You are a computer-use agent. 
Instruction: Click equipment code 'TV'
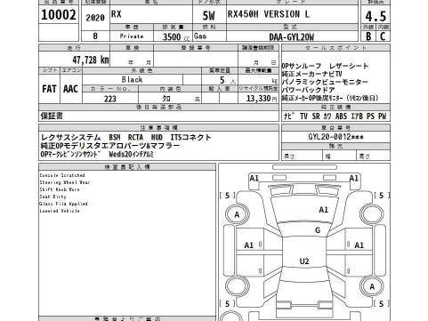tap(303, 116)
